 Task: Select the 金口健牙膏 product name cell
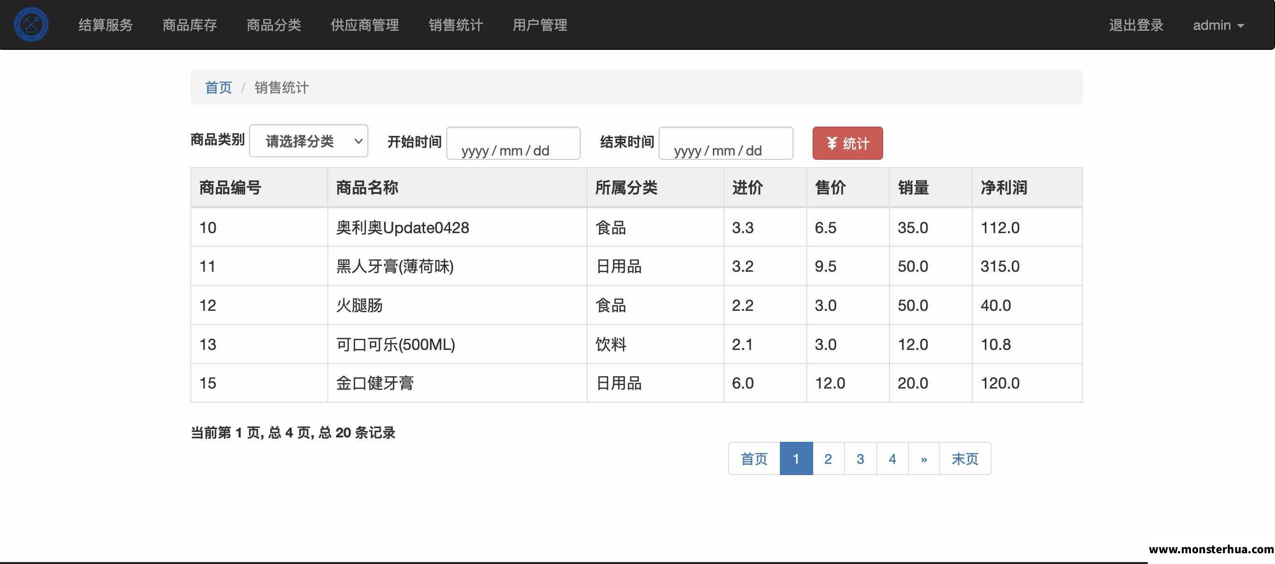click(457, 383)
